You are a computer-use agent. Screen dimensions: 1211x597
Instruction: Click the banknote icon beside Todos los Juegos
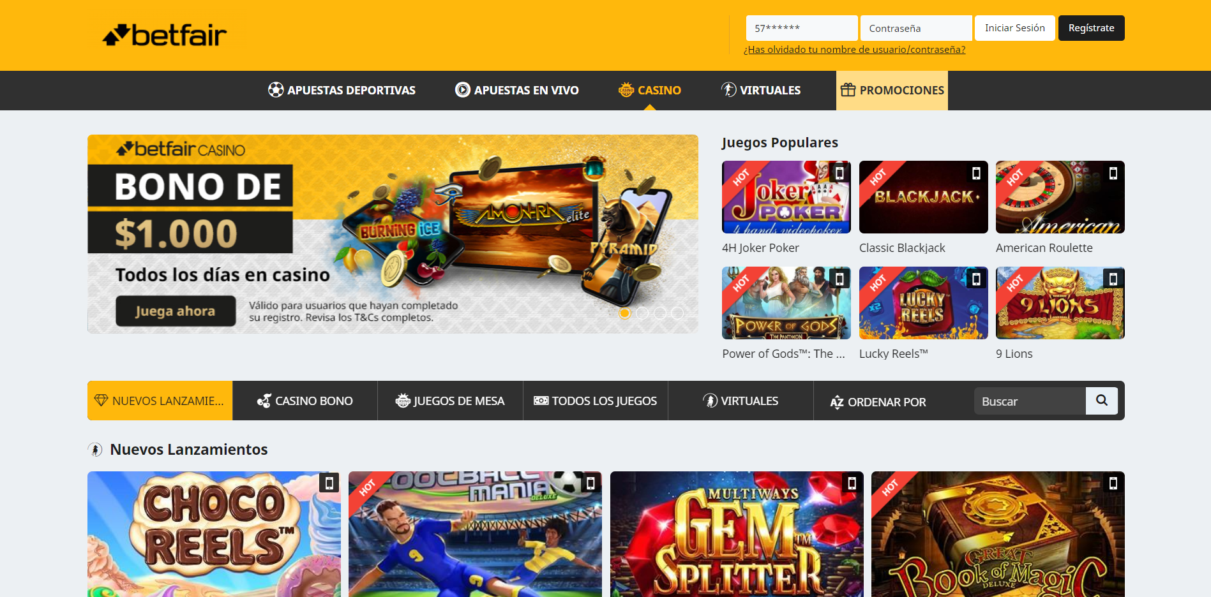541,401
